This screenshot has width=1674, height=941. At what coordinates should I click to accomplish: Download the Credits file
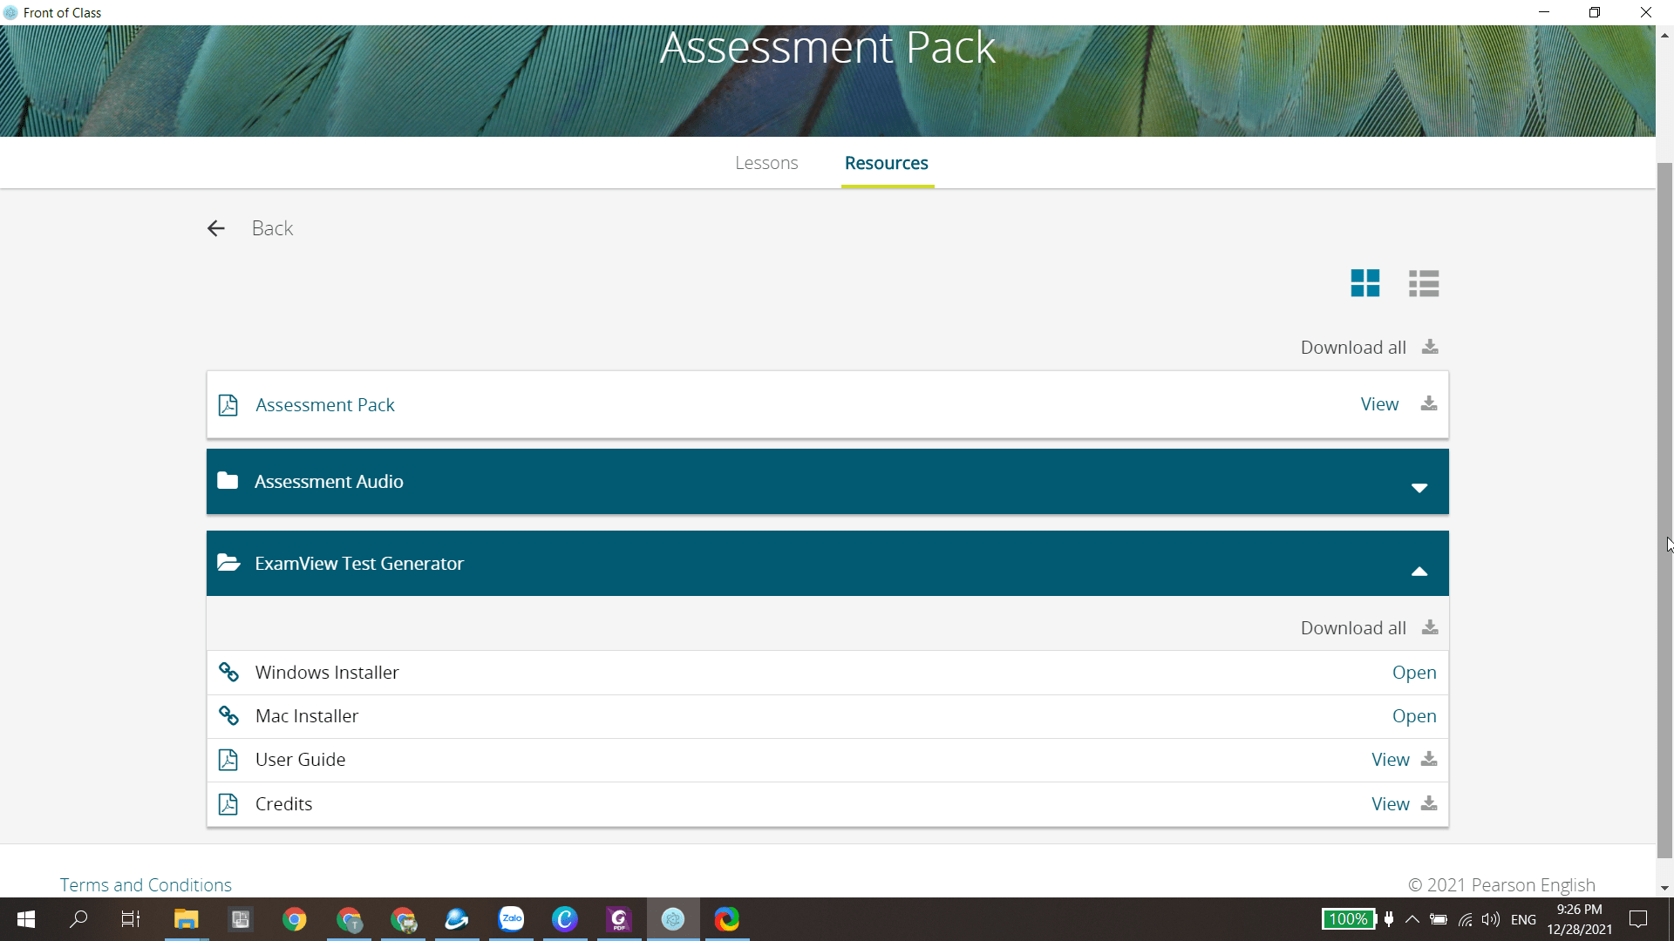click(x=1428, y=803)
